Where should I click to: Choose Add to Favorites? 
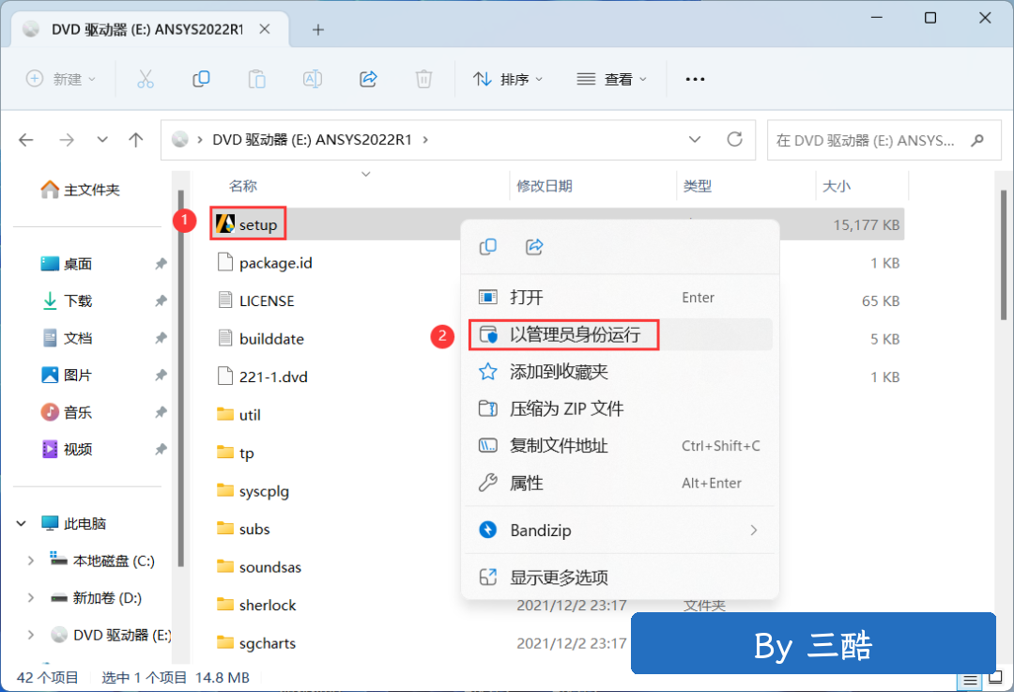click(620, 372)
